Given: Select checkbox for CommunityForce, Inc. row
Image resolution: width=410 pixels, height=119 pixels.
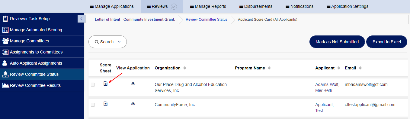Looking at the screenshot, I should click(93, 105).
